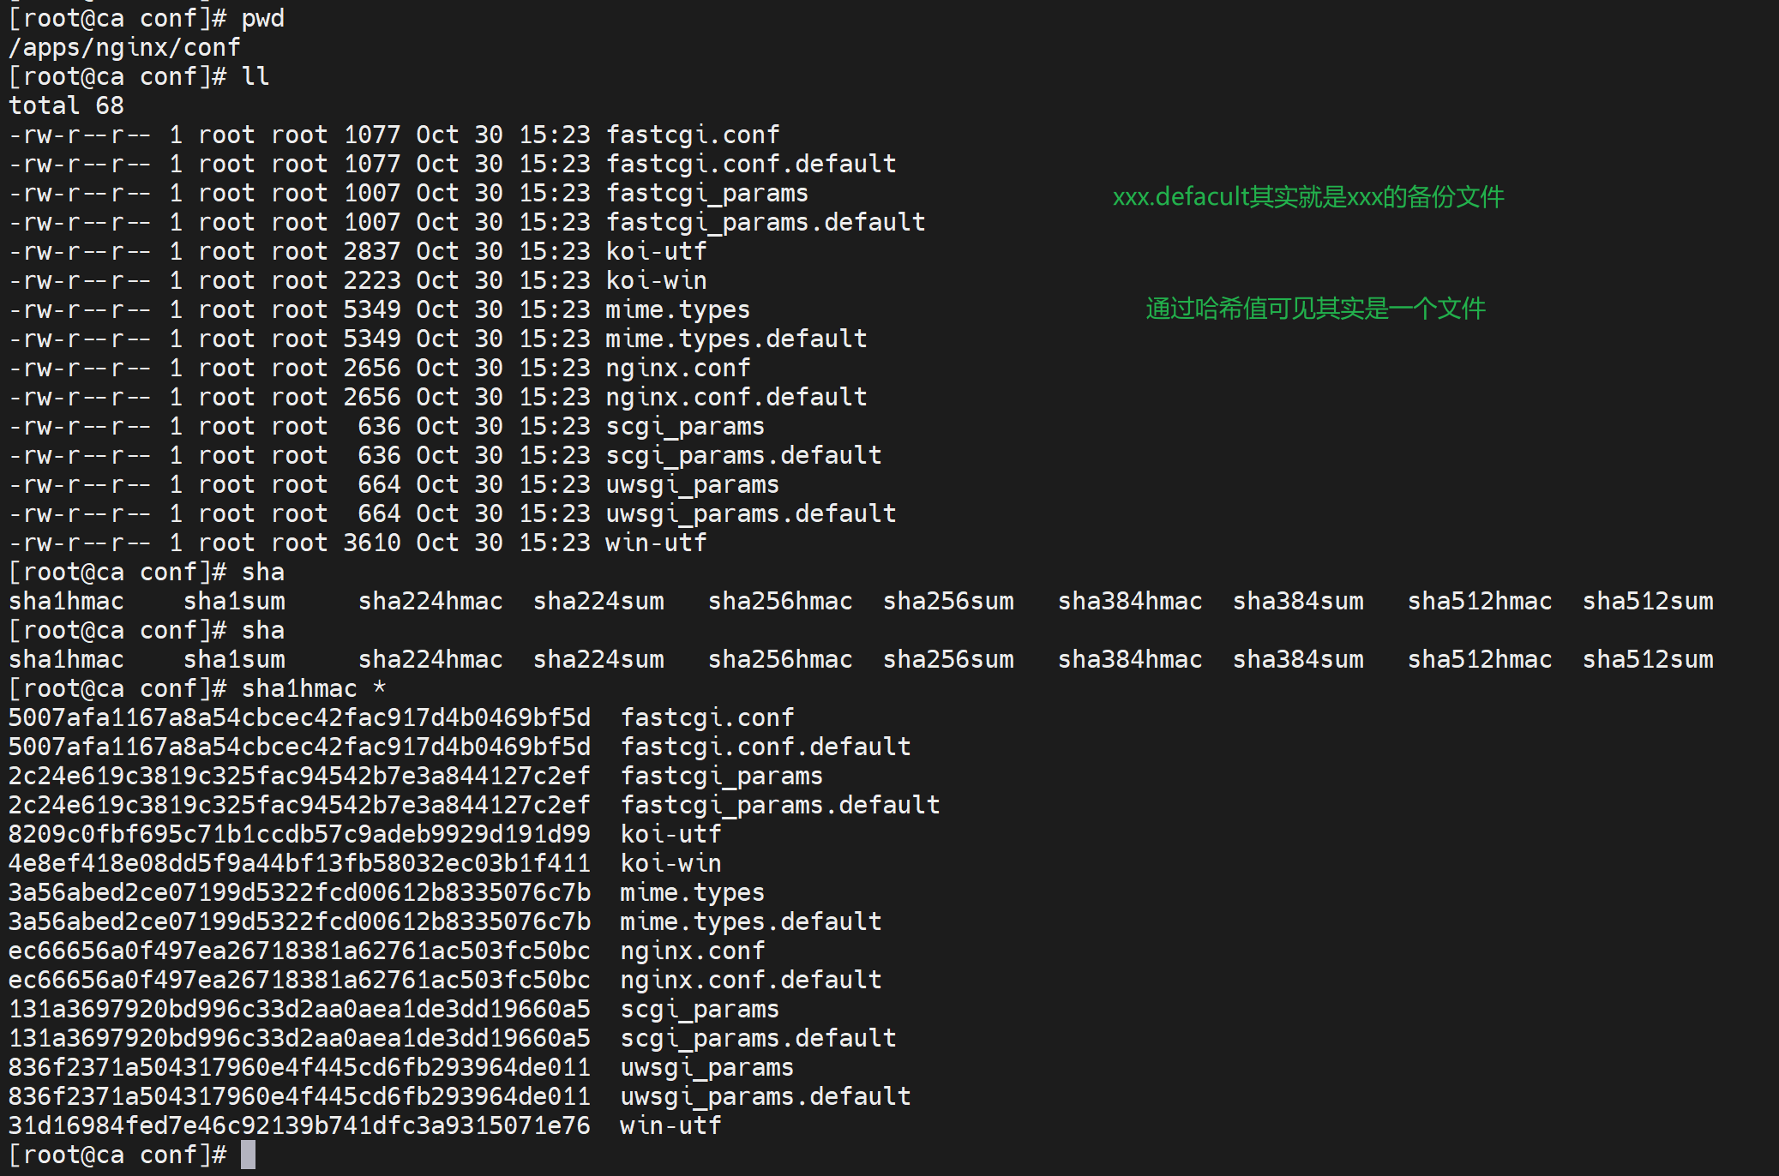Click the 'pwd' command on the first line

tap(262, 19)
